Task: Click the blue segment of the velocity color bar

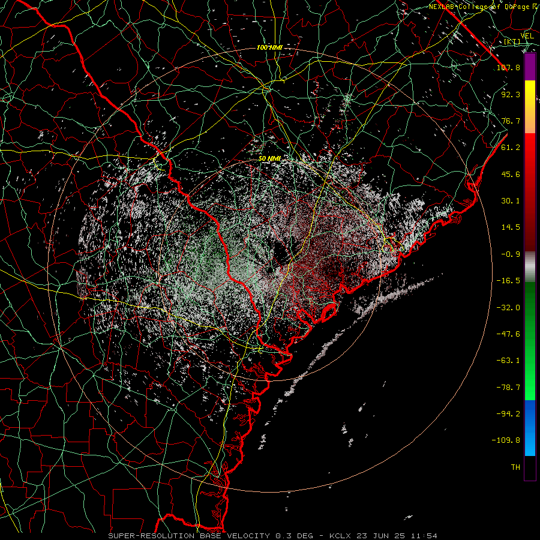Action: click(530, 428)
